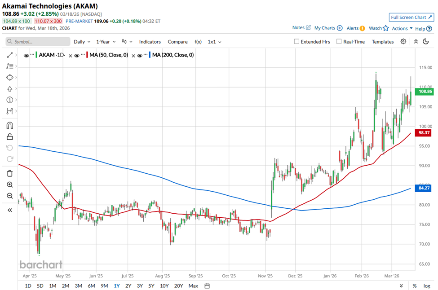Zoom in on the chart
The image size is (438, 290).
pos(9,185)
